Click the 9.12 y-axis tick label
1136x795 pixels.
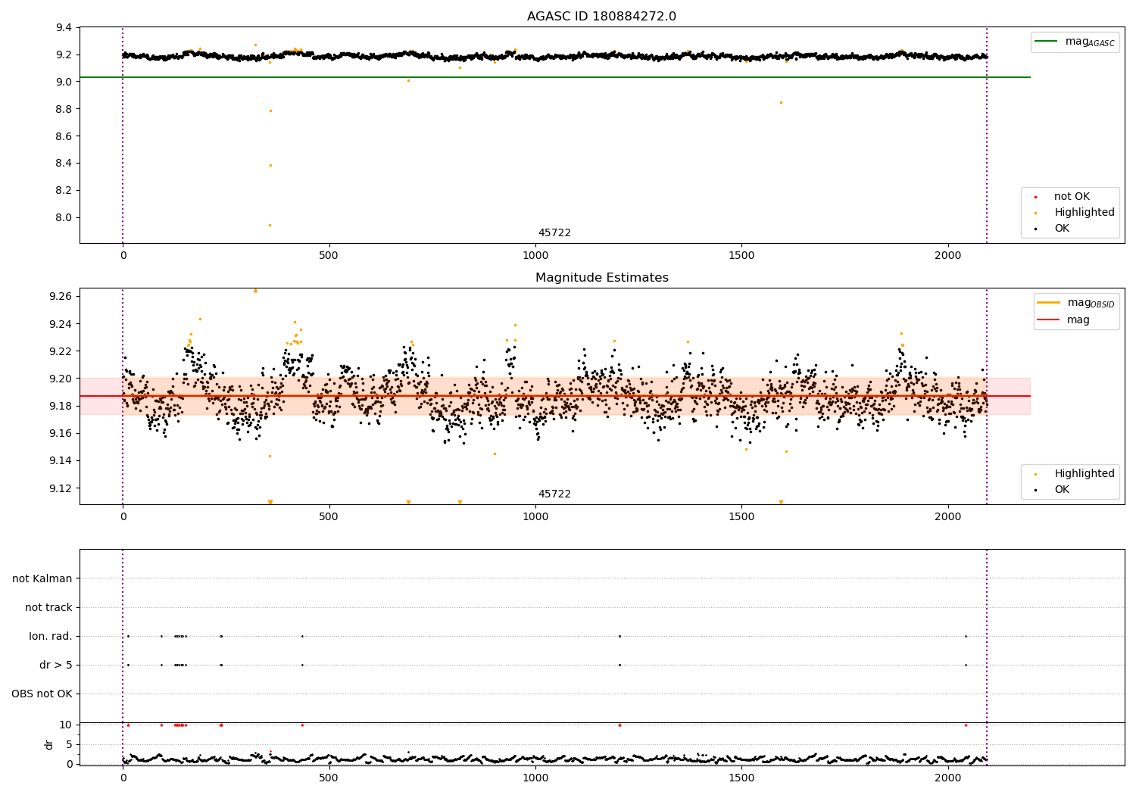(61, 488)
